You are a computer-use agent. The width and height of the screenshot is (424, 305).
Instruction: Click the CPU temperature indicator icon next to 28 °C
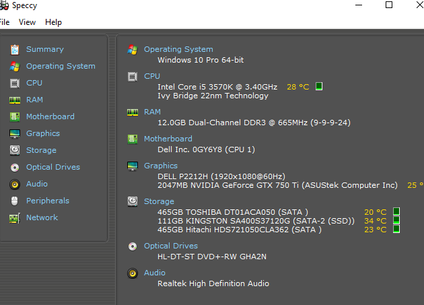[319, 86]
